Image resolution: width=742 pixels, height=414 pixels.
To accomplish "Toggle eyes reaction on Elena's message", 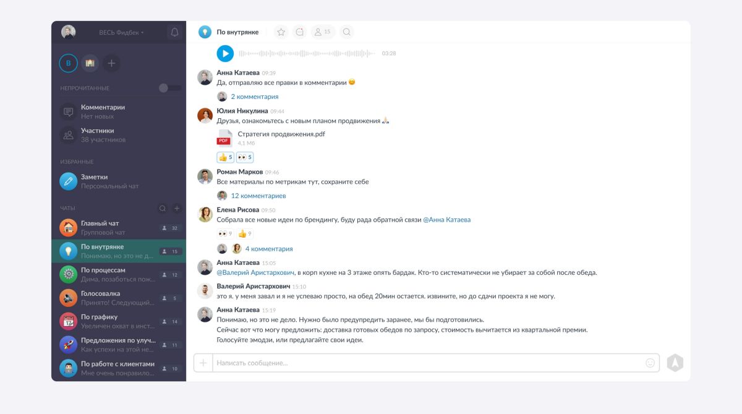I will pyautogui.click(x=225, y=234).
